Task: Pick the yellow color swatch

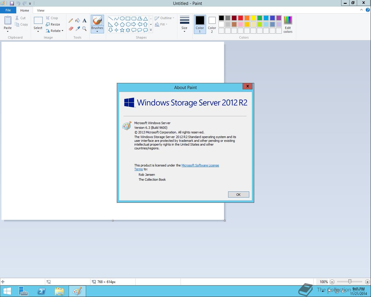Action: pyautogui.click(x=253, y=18)
